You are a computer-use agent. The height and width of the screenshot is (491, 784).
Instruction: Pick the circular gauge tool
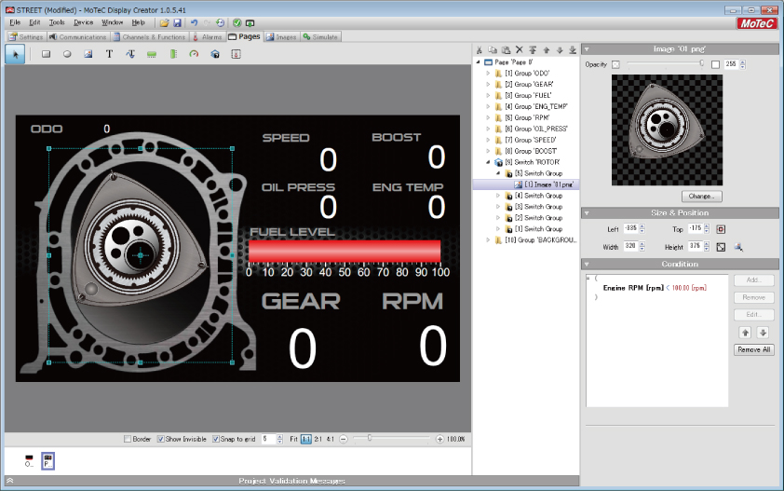194,54
